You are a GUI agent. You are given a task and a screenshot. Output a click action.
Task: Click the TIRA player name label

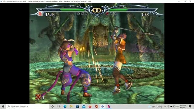[x=145, y=15]
